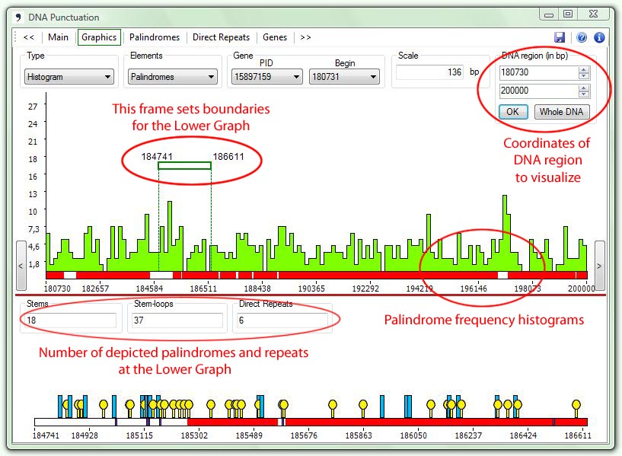The width and height of the screenshot is (622, 456).
Task: Click the Scale value field
Action: click(x=429, y=72)
